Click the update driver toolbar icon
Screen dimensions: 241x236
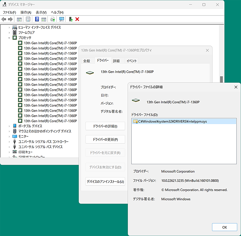pos(52,19)
